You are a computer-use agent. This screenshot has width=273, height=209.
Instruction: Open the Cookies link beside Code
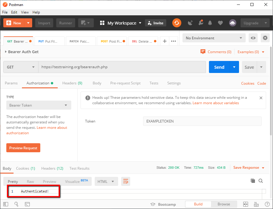pos(247,83)
